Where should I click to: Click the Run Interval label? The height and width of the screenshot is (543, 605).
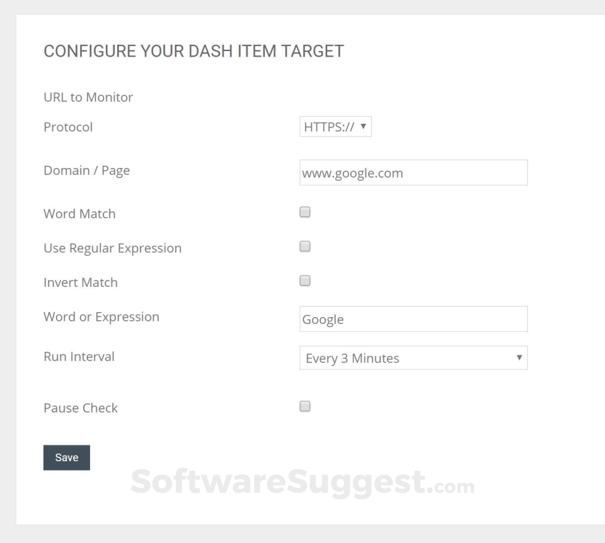tap(79, 357)
